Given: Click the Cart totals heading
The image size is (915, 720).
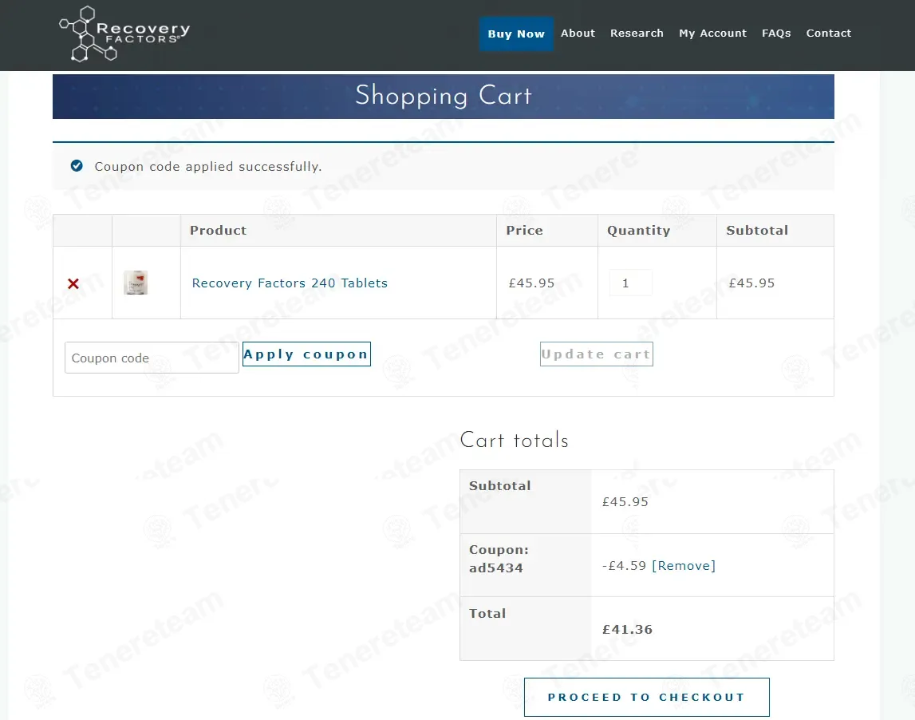Looking at the screenshot, I should [514, 440].
